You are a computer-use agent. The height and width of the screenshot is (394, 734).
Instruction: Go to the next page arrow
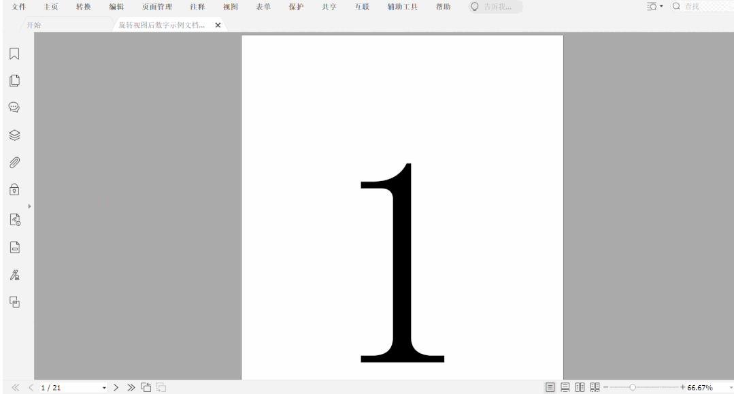pyautogui.click(x=116, y=387)
